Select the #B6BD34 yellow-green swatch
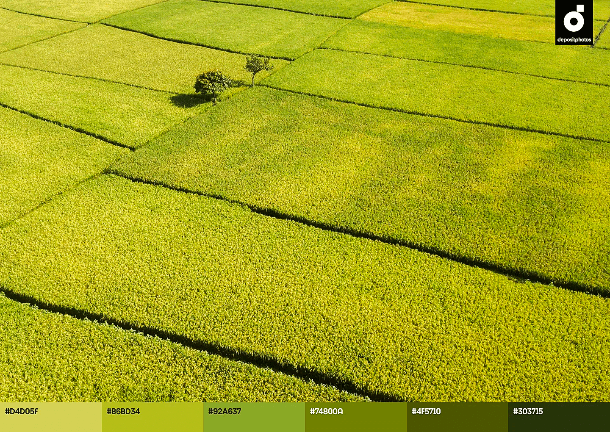 point(152,417)
